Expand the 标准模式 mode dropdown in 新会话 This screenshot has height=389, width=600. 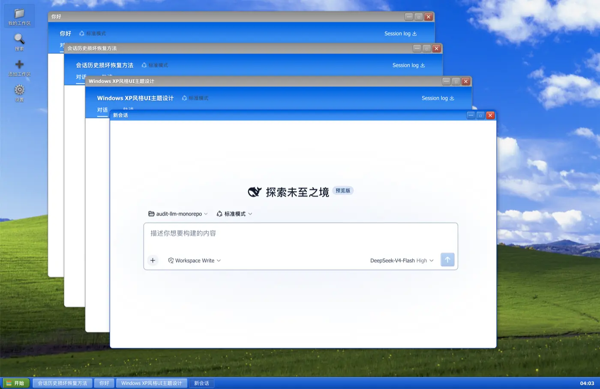(x=234, y=214)
